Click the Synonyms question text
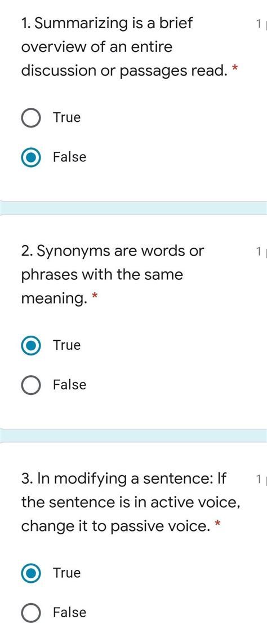Image resolution: width=267 pixels, height=637 pixels. click(x=113, y=275)
